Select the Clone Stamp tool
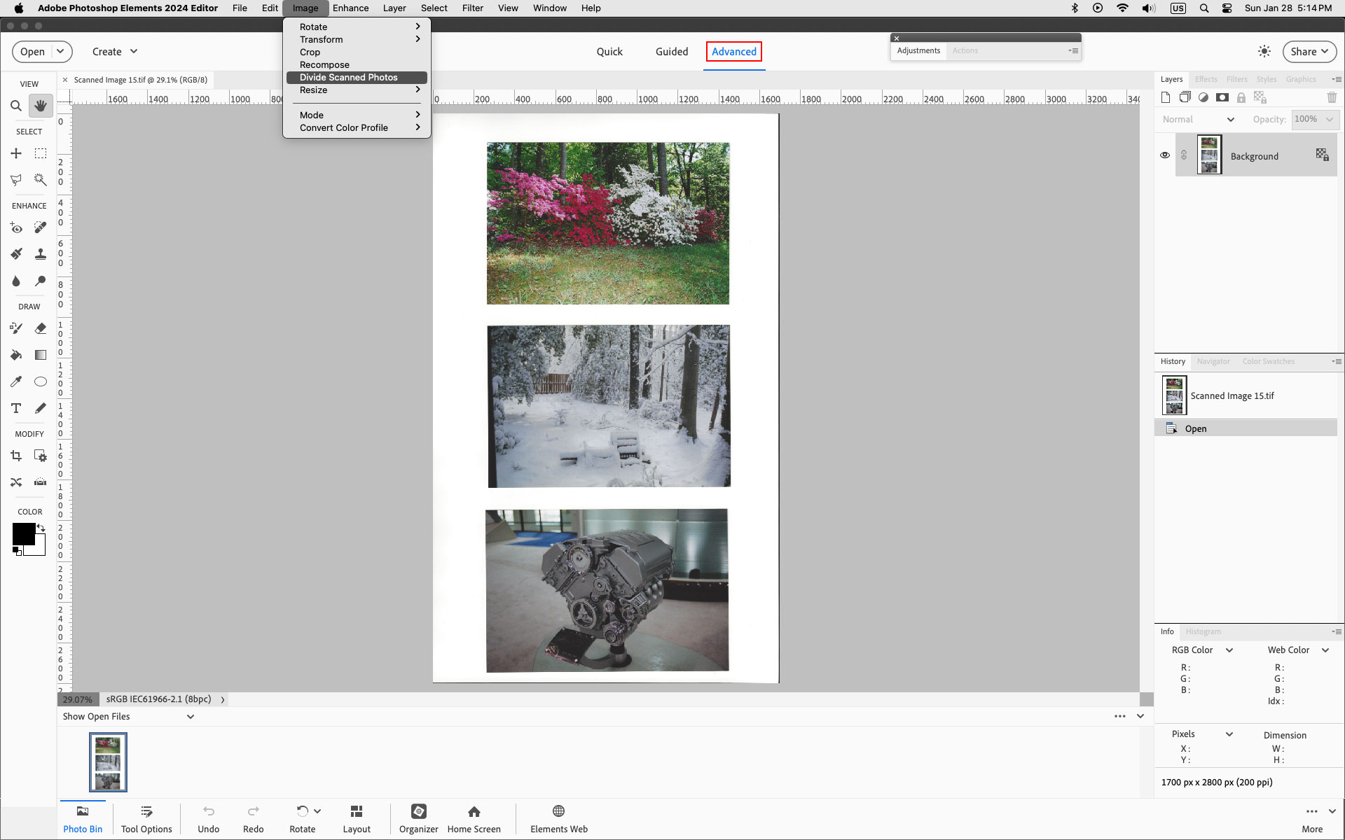This screenshot has width=1345, height=840. (x=40, y=254)
